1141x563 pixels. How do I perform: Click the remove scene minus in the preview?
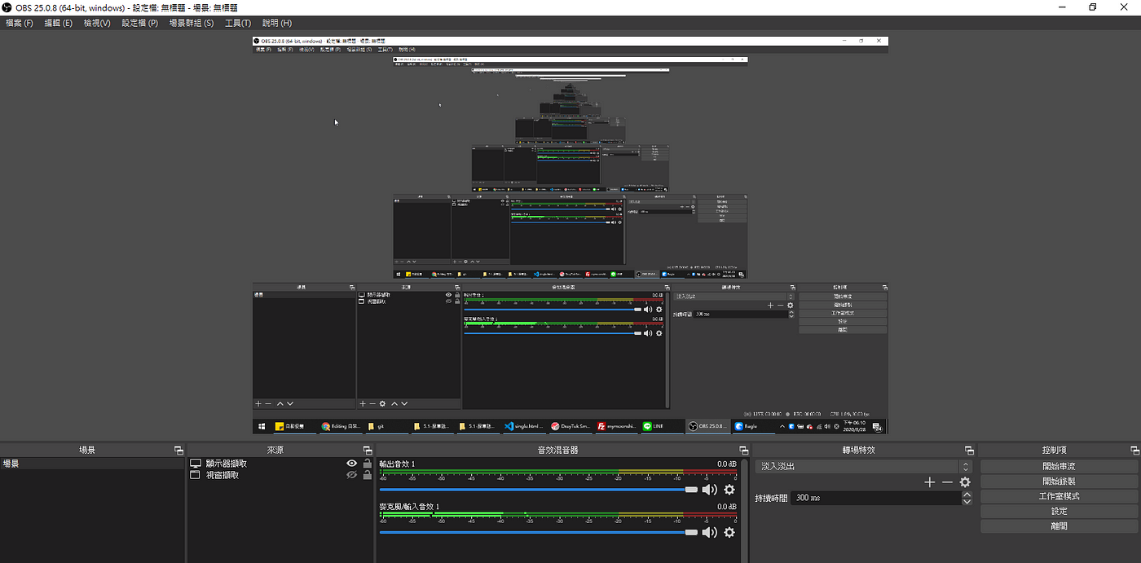coord(268,403)
